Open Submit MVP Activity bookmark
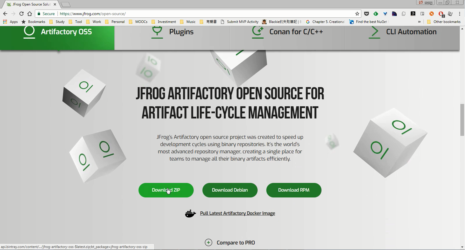Viewport: 465px width, 250px height. [x=240, y=22]
